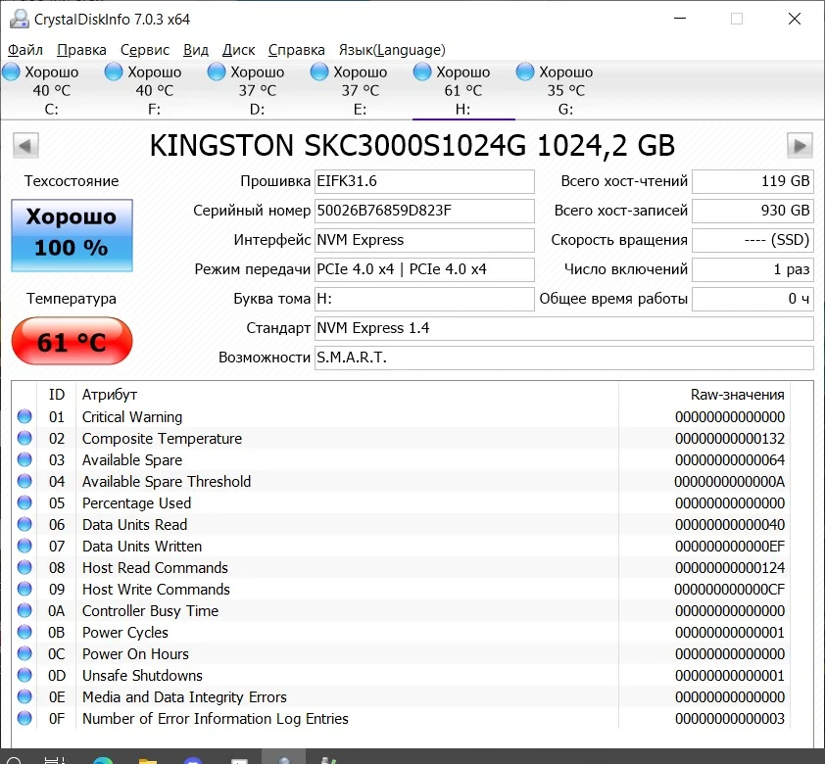Click raw value 000000000000EF
This screenshot has height=764, width=825.
(730, 547)
